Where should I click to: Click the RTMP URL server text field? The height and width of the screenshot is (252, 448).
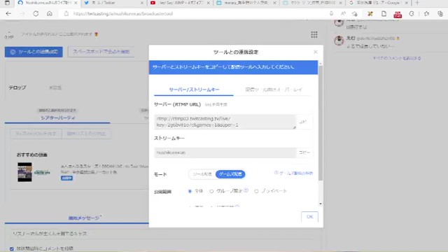pos(225,122)
